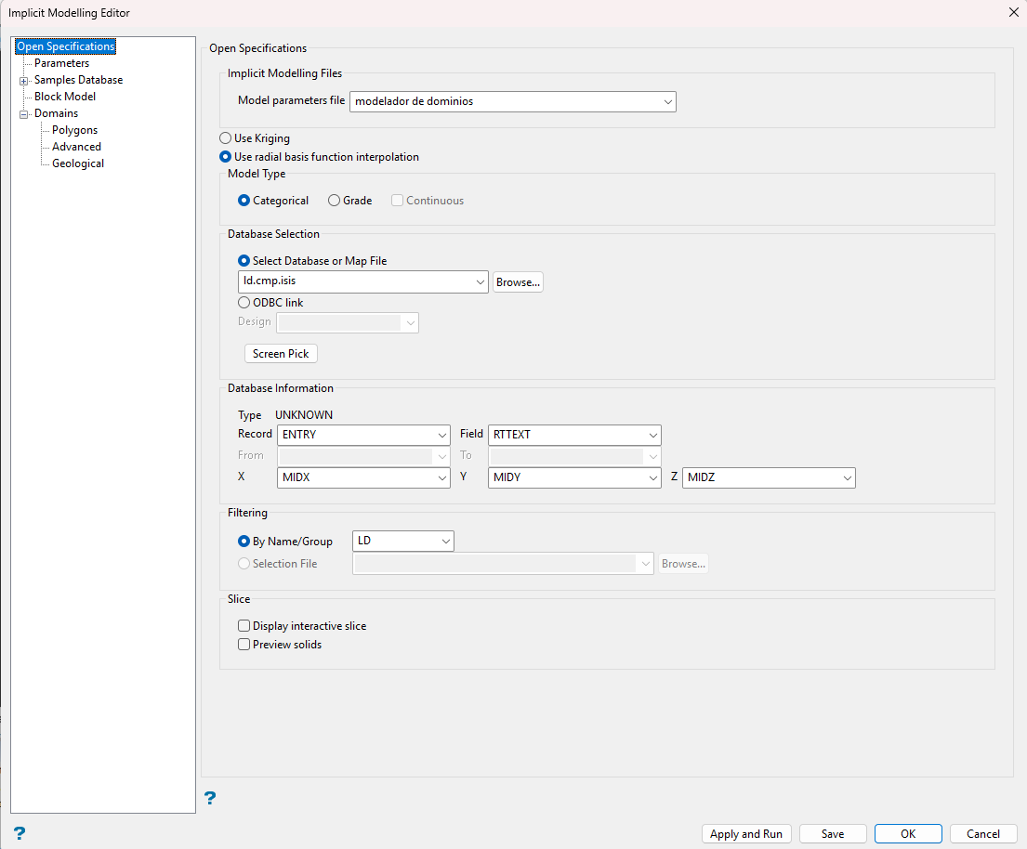Select filtering By Name/Group

point(244,542)
